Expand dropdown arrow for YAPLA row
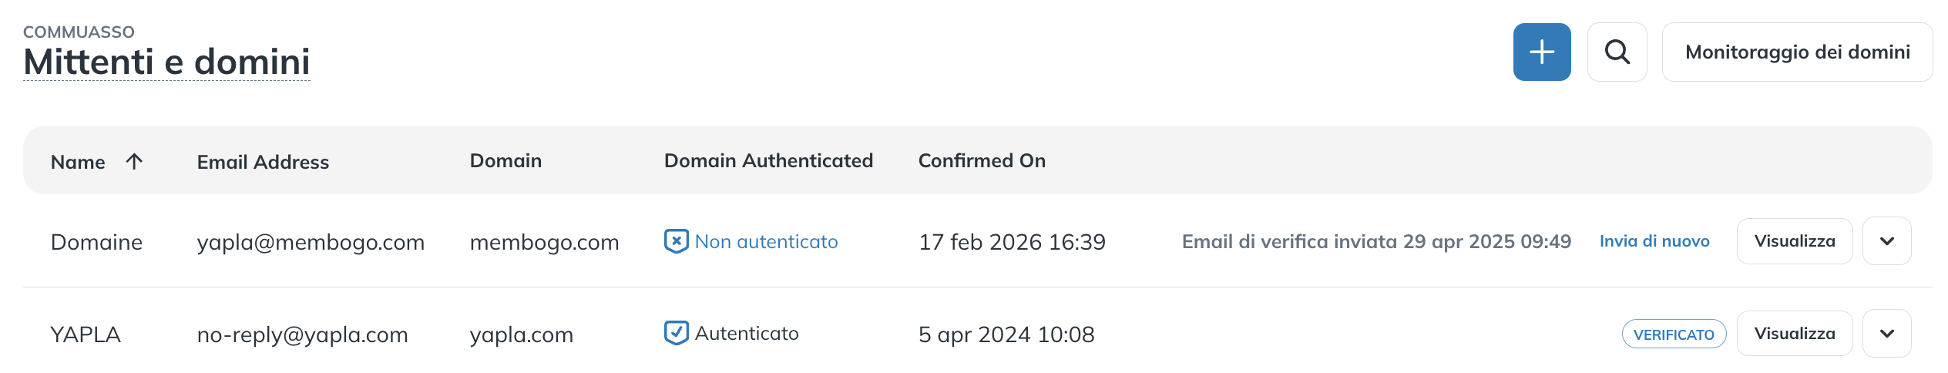 coord(1886,334)
